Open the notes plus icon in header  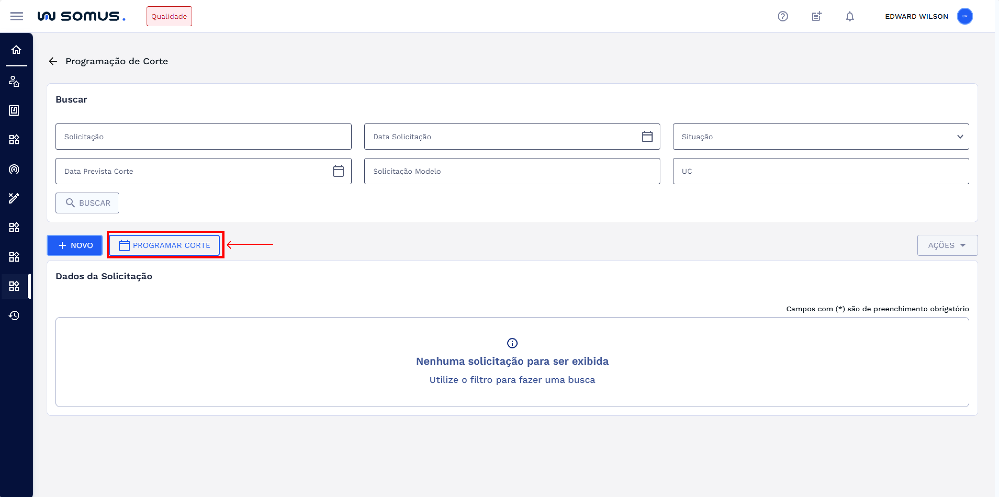816,16
